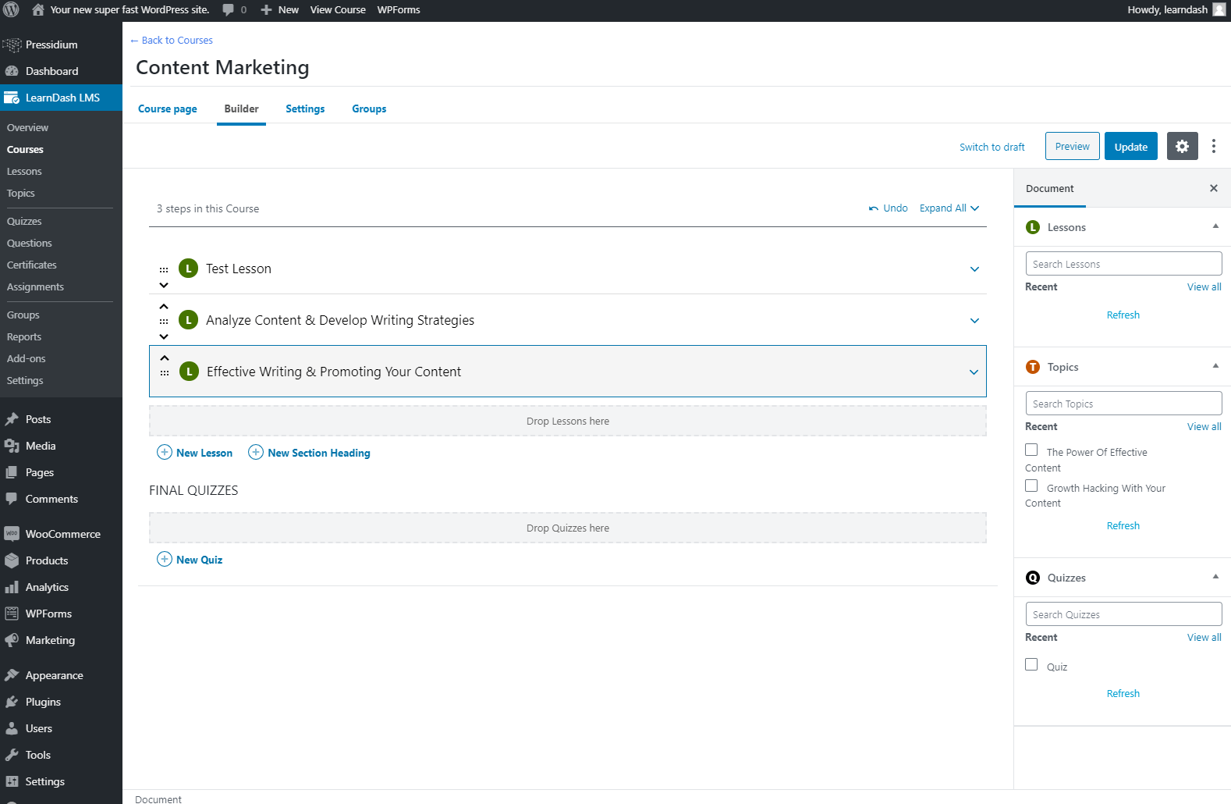Click Refresh in Quizzes panel
This screenshot has width=1231, height=804.
point(1123,694)
